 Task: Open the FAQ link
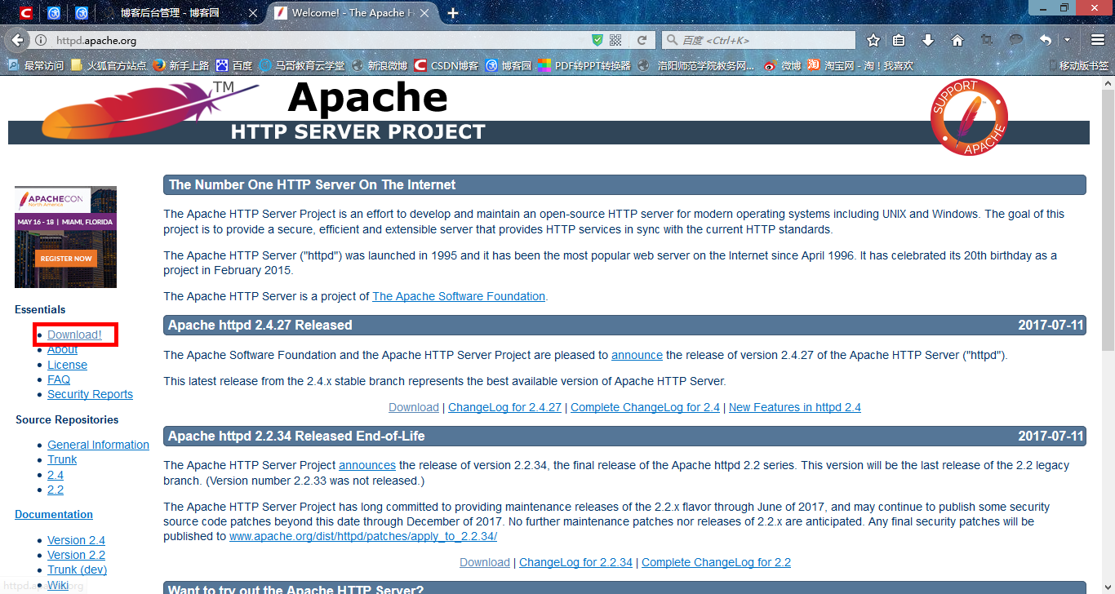59,379
